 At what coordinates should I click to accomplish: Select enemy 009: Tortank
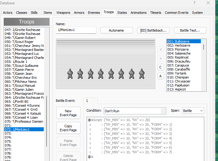[x=184, y=73]
